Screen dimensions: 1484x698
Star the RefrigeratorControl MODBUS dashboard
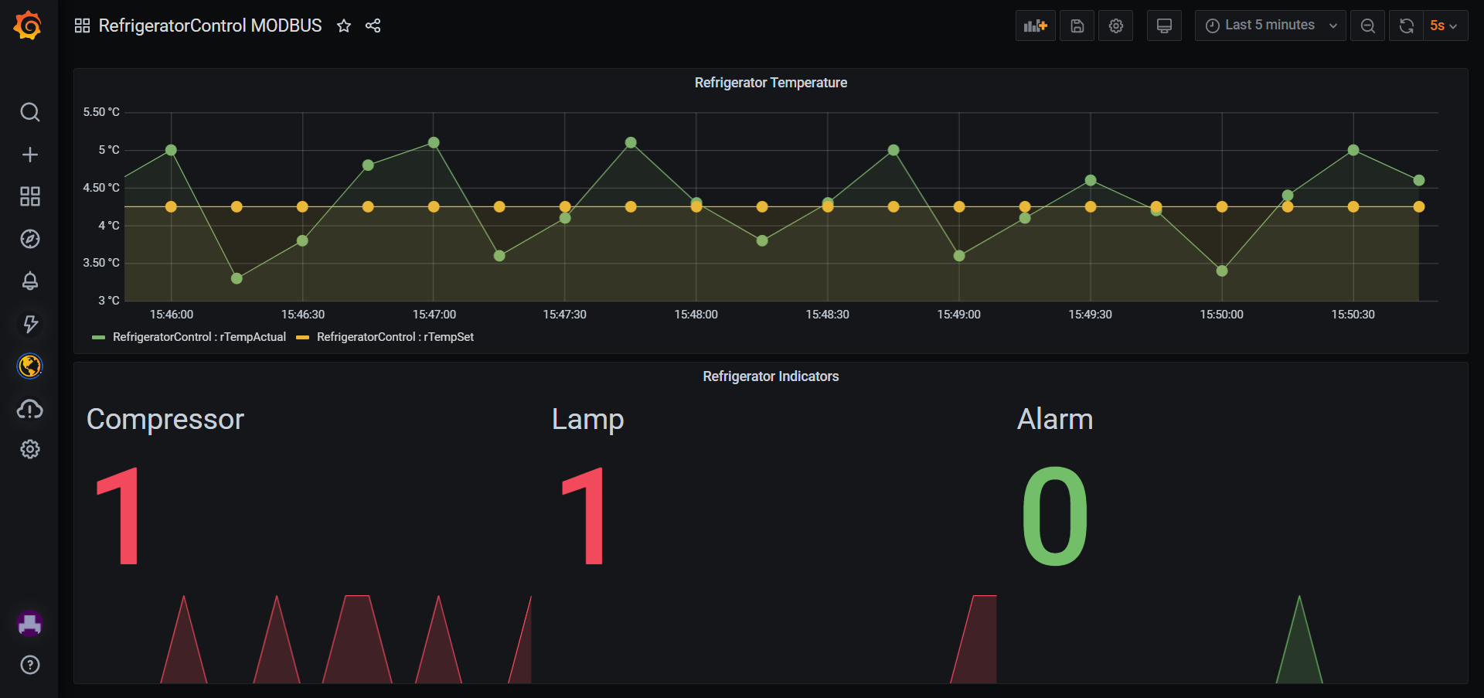pyautogui.click(x=343, y=26)
